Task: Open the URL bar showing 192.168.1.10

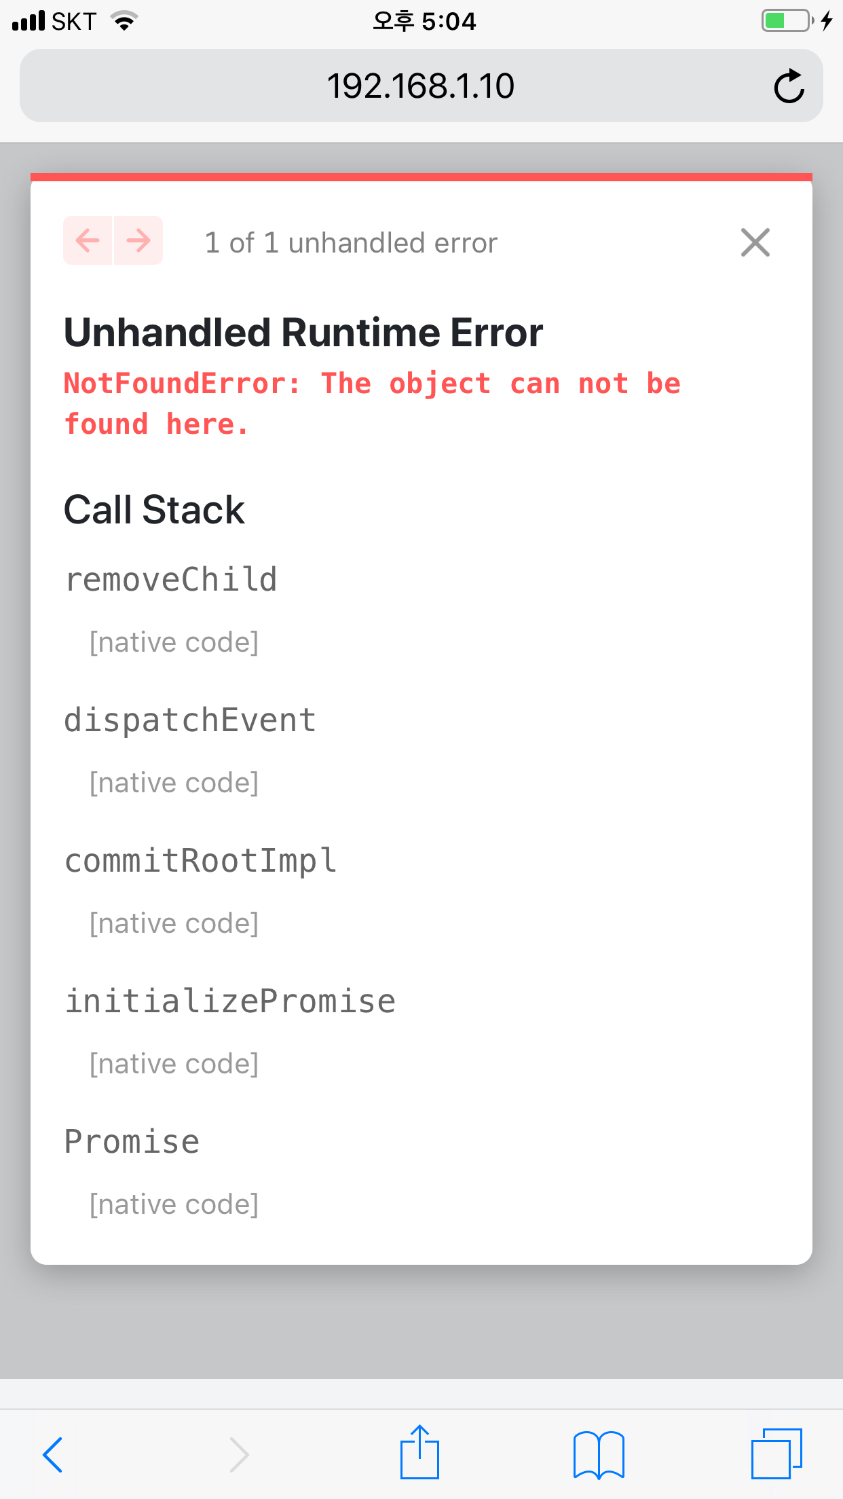Action: pyautogui.click(x=421, y=86)
